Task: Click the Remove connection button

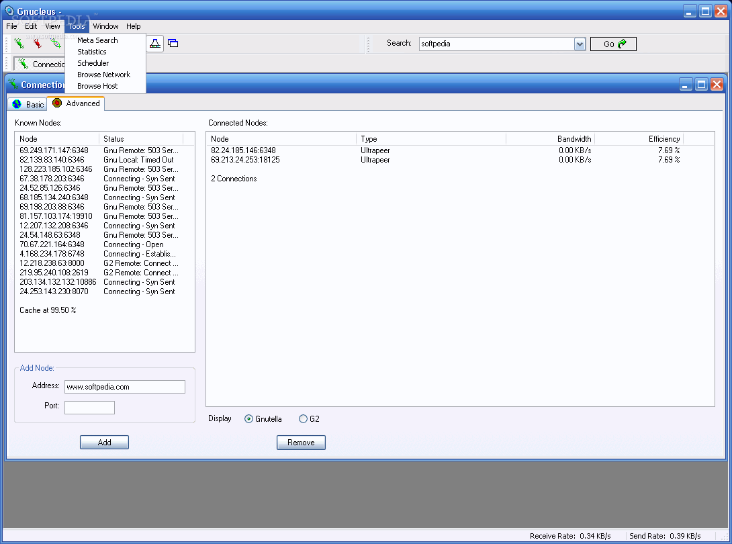Action: tap(301, 442)
